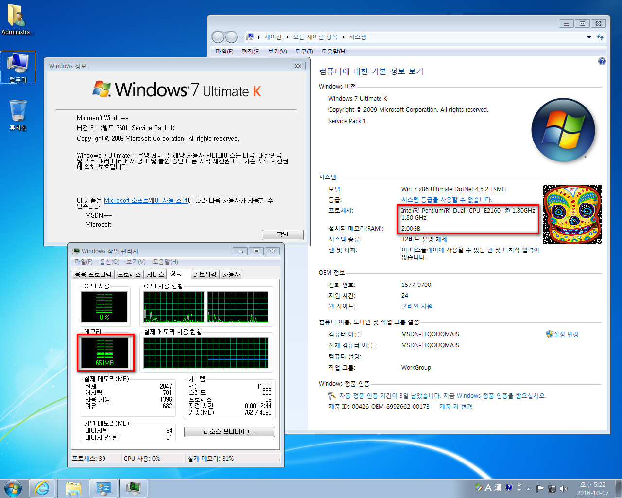The height and width of the screenshot is (498, 622).
Task: Close the Windows 정보 dialog
Action: 298,66
